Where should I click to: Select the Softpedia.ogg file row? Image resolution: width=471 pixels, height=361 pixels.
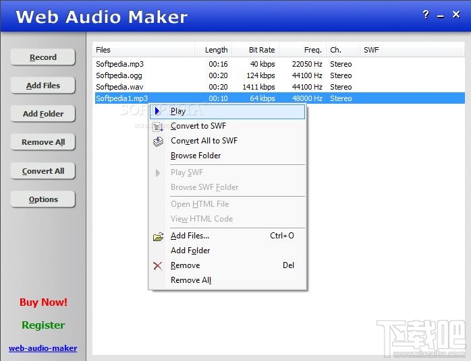pos(279,75)
